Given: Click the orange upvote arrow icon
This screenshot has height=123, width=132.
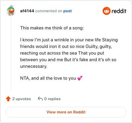Looking at the screenshot, I should (x=8, y=99).
